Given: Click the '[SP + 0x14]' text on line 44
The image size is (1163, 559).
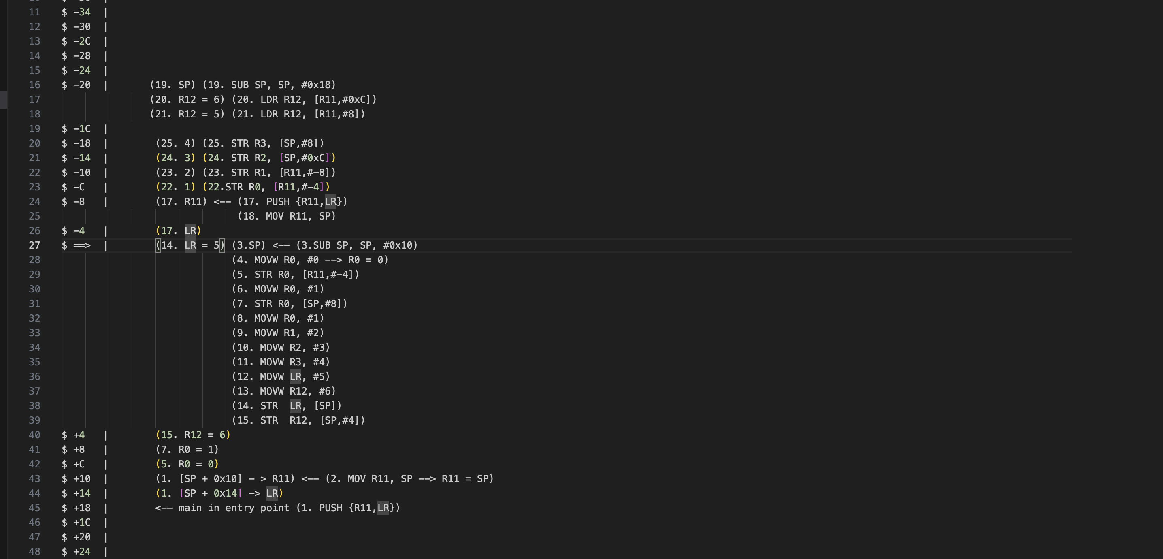Looking at the screenshot, I should tap(211, 493).
